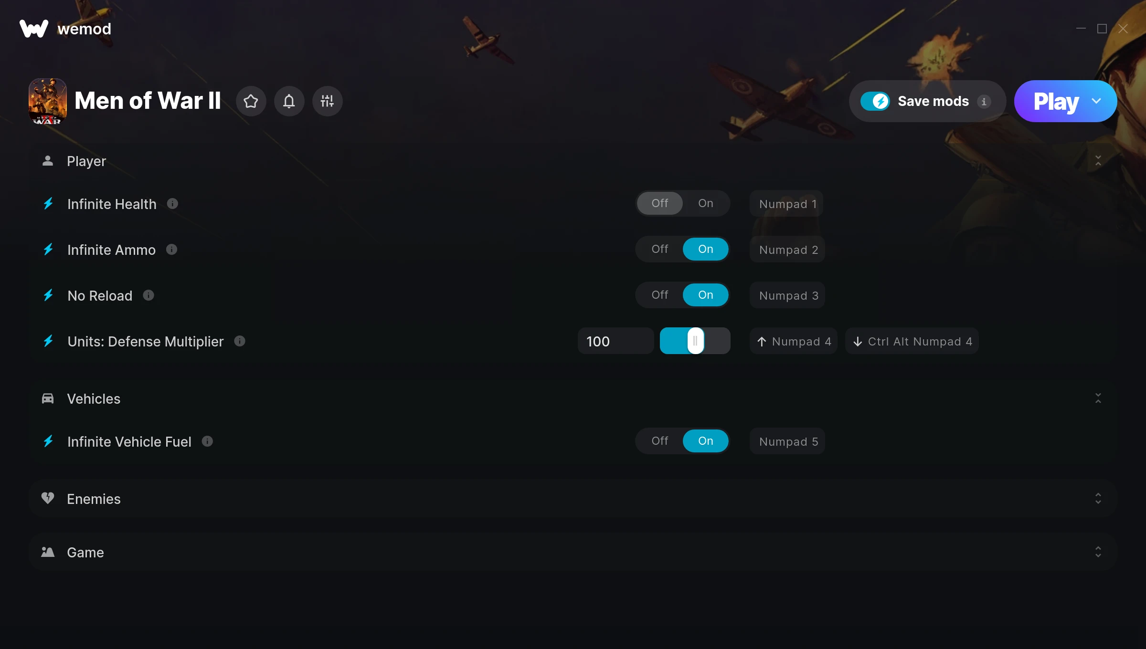1146x649 pixels.
Task: Click the Men of War II game thumbnail
Action: coord(47,101)
